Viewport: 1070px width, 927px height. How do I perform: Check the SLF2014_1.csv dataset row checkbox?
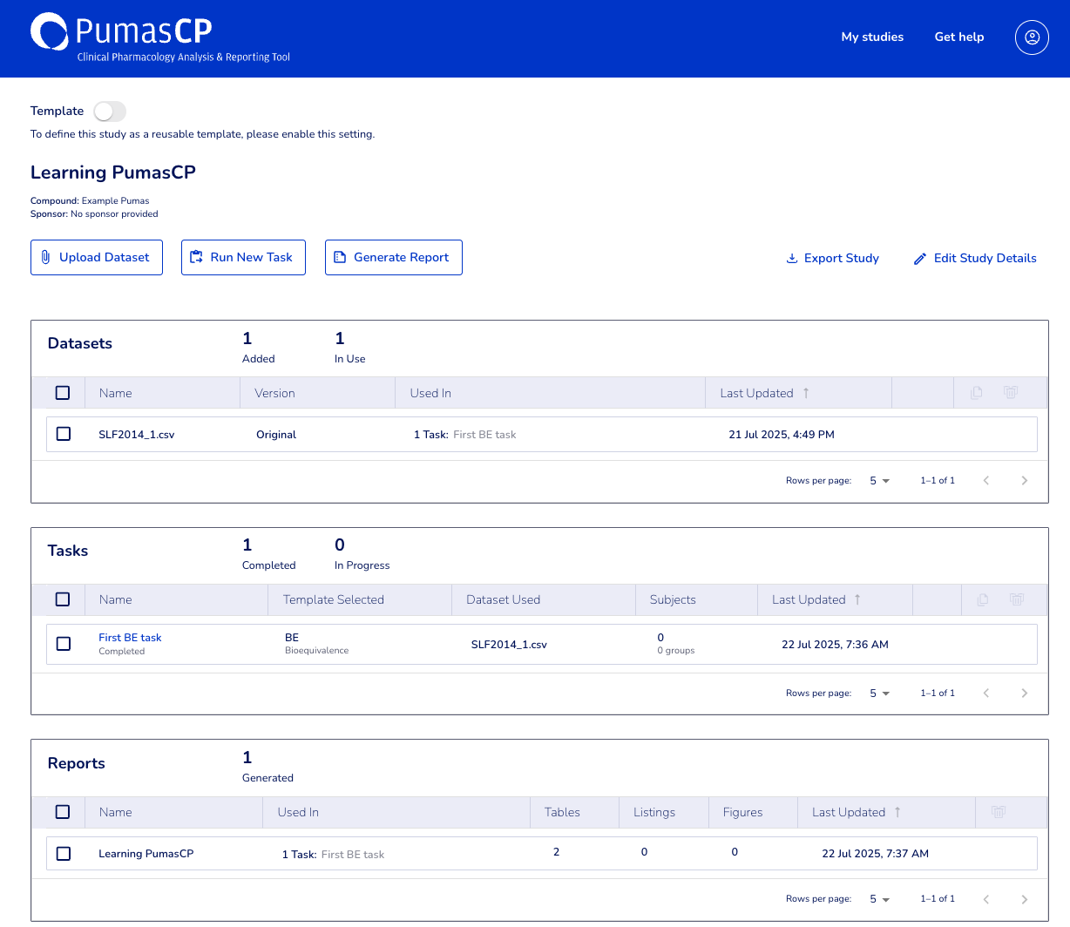[64, 434]
